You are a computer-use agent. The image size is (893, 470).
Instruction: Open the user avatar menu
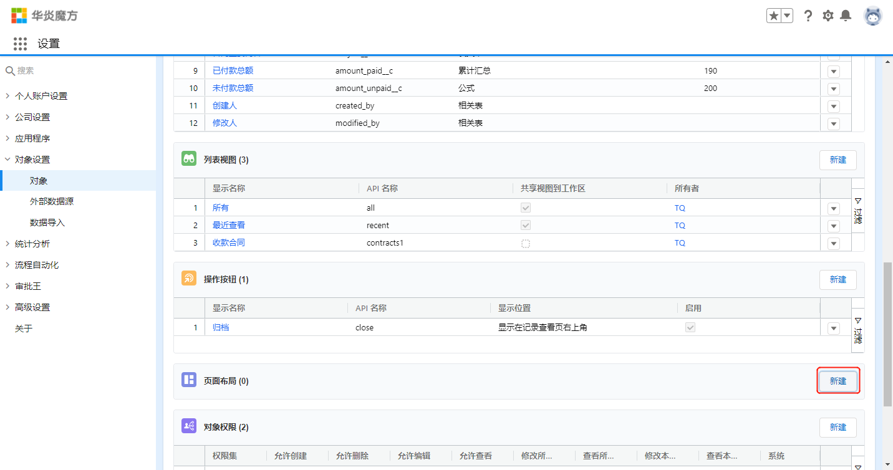coord(873,16)
